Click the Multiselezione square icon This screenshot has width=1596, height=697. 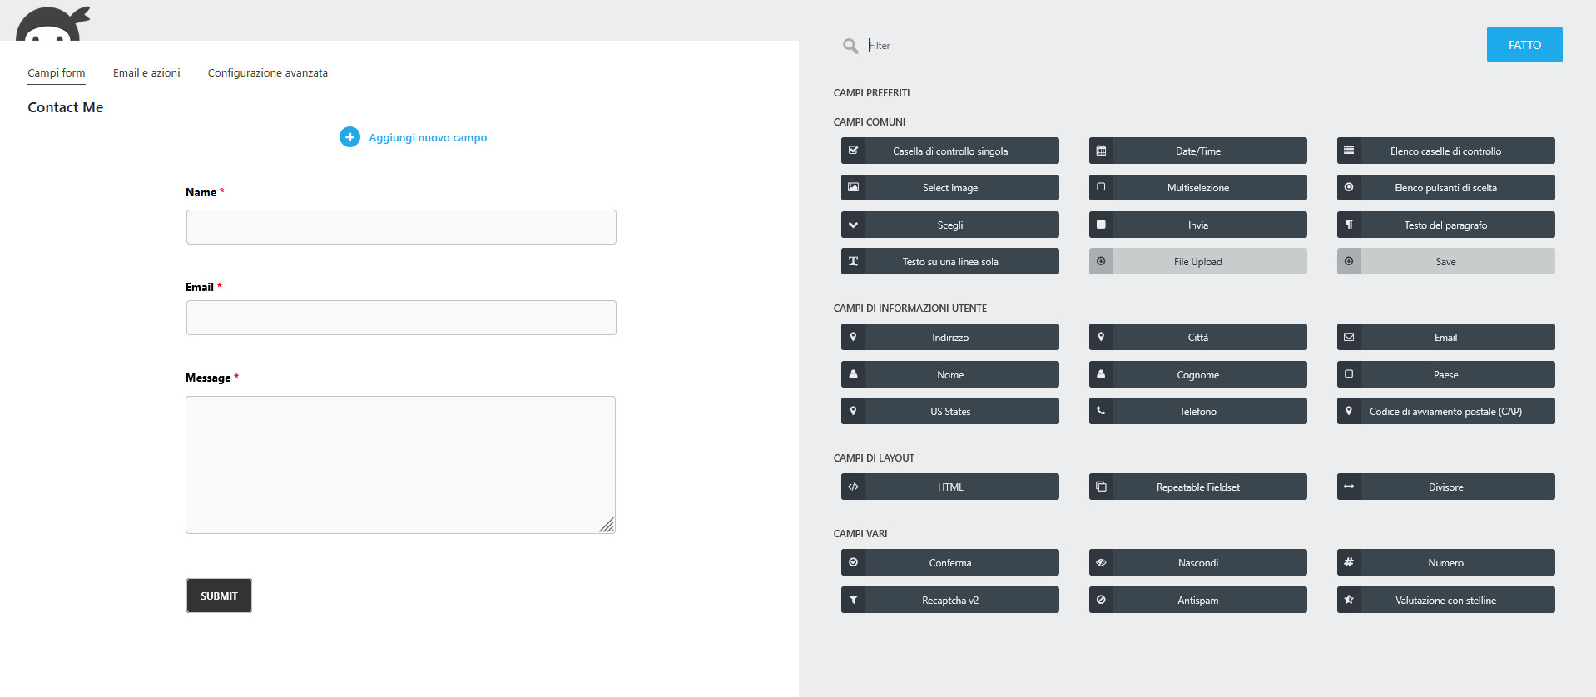tap(1101, 187)
